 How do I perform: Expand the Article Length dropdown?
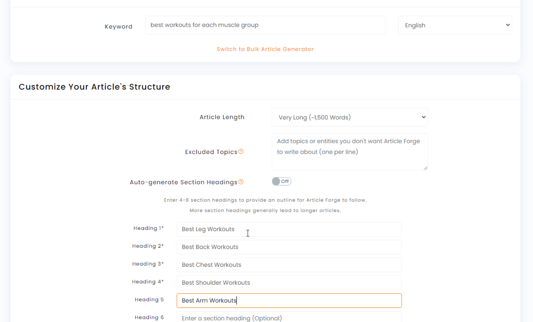349,117
